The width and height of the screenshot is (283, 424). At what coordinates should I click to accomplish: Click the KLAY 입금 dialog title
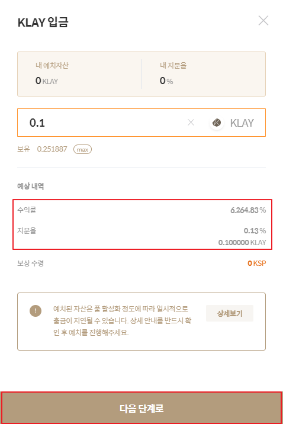[x=43, y=23]
